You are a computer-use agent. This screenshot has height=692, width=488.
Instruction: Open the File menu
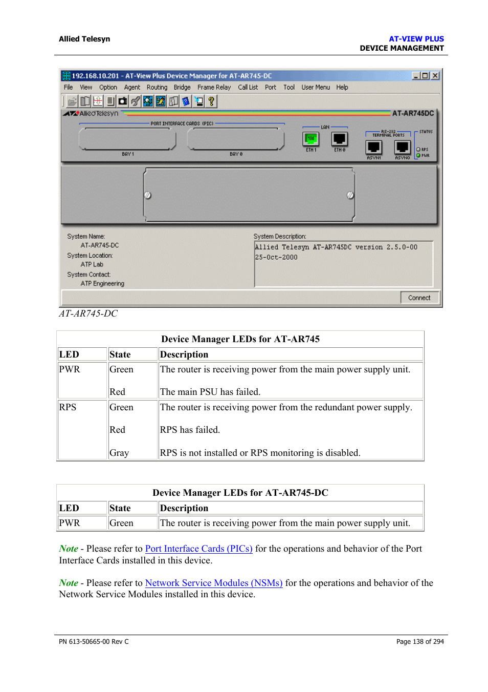68,88
